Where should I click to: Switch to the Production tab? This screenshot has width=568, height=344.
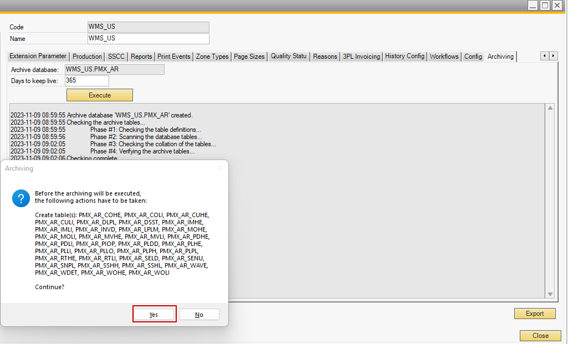coord(87,56)
